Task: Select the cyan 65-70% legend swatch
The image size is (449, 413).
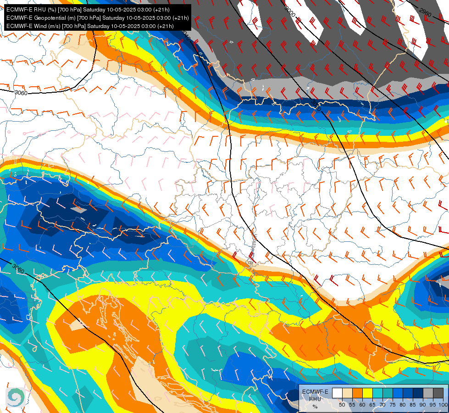Action: pos(377,393)
